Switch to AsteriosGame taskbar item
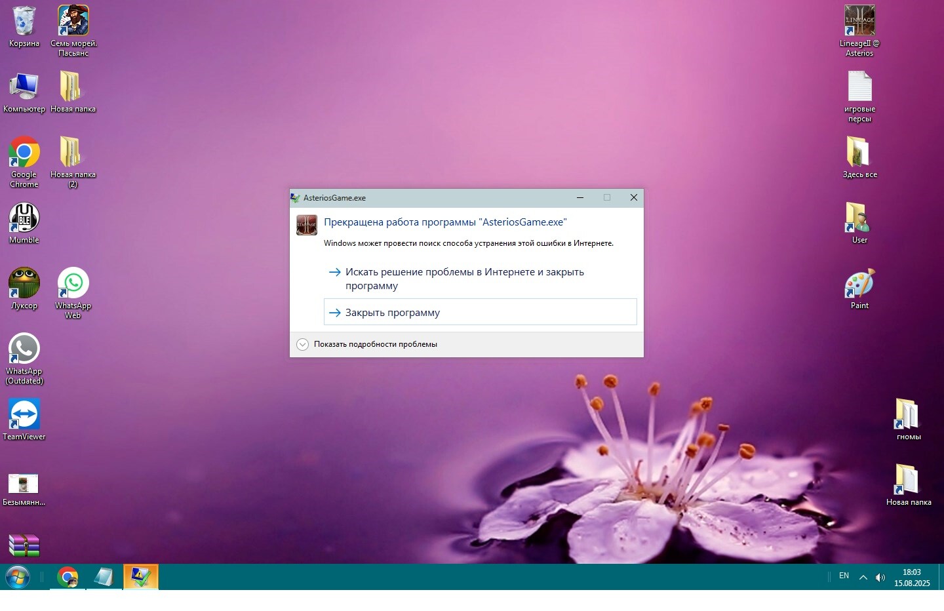This screenshot has height=611, width=944. 140,577
